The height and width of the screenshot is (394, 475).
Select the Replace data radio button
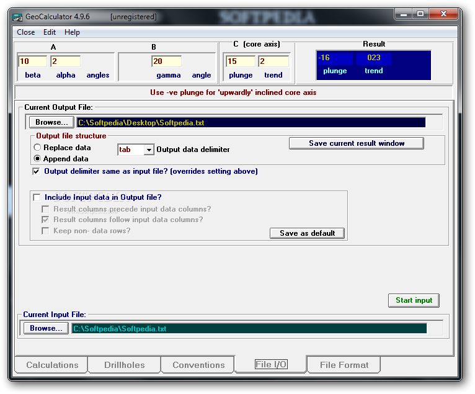point(37,148)
